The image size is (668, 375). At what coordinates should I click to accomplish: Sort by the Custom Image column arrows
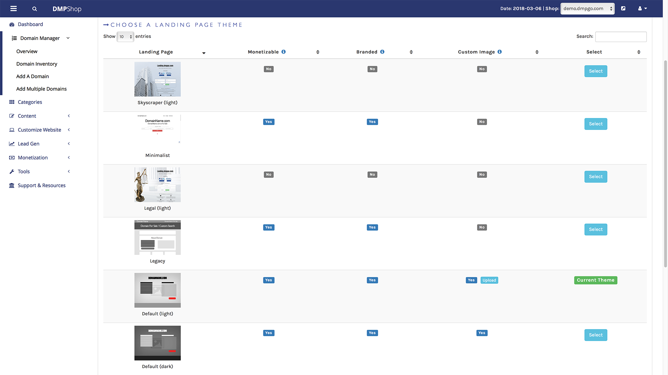coord(537,52)
